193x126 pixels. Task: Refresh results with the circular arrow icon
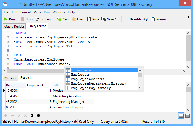(x=32, y=116)
